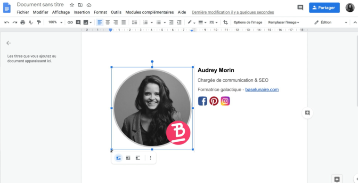Open comment history icon
The height and width of the screenshot is (183, 358).
[x=300, y=8]
